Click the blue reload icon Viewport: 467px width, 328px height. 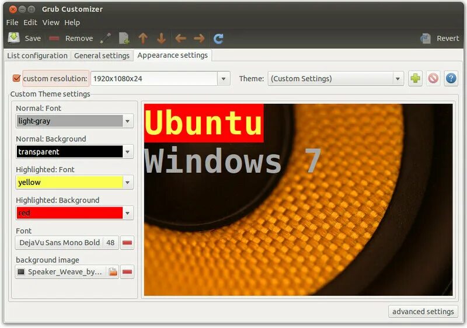tap(218, 39)
